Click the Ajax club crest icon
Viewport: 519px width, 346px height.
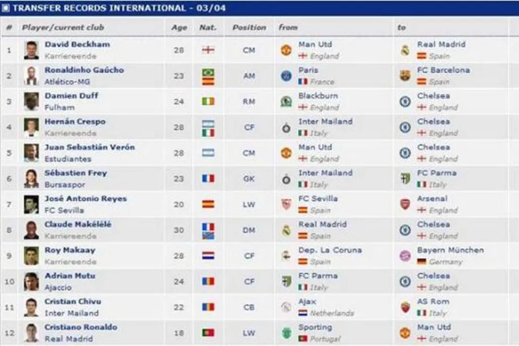(x=286, y=307)
